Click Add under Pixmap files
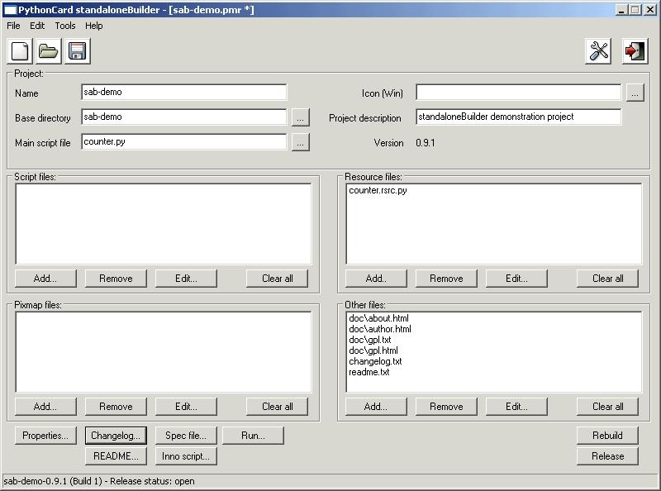The image size is (661, 491). tap(45, 407)
